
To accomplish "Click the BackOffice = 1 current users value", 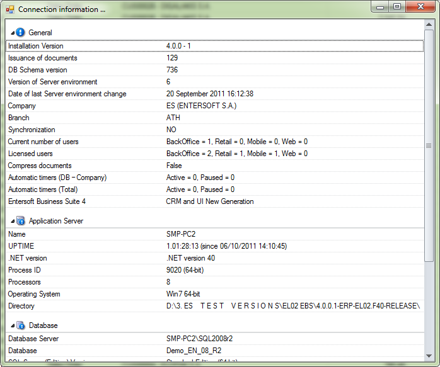I will (237, 142).
